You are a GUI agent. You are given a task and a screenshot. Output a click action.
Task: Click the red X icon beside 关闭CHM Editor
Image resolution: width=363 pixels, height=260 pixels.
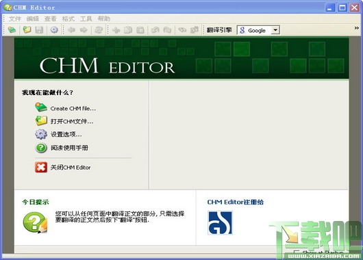[x=41, y=167]
